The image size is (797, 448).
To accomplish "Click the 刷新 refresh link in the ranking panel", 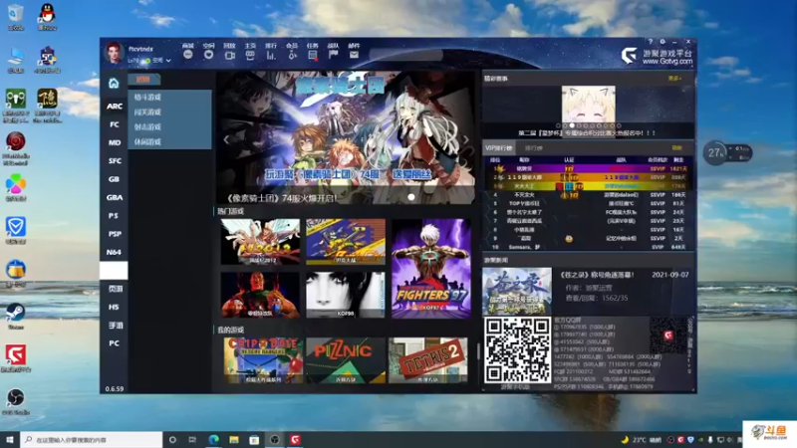I will coord(676,147).
